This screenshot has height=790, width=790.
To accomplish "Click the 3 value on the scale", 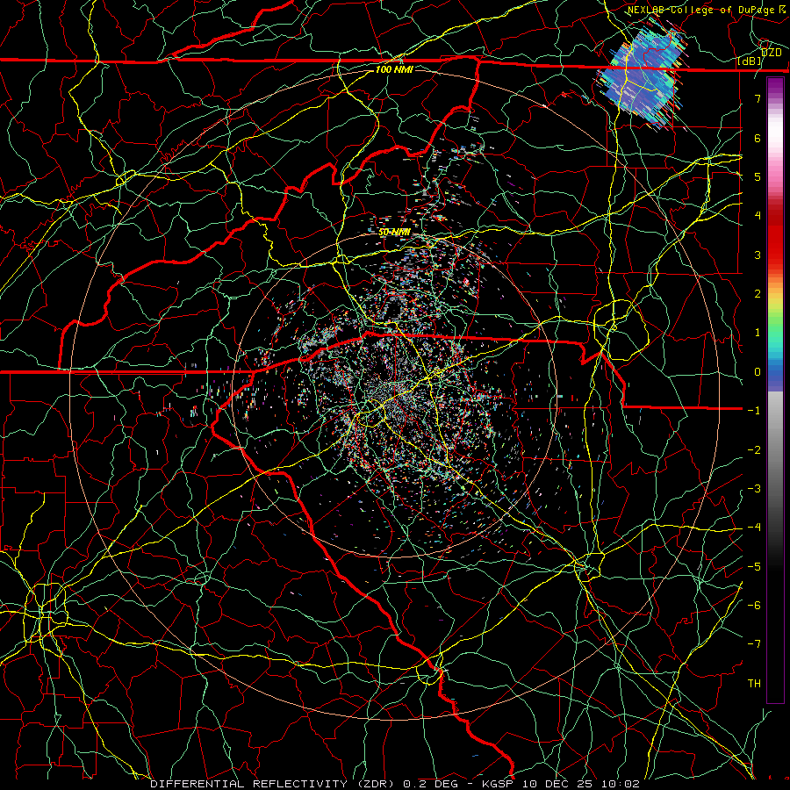I will 758,255.
